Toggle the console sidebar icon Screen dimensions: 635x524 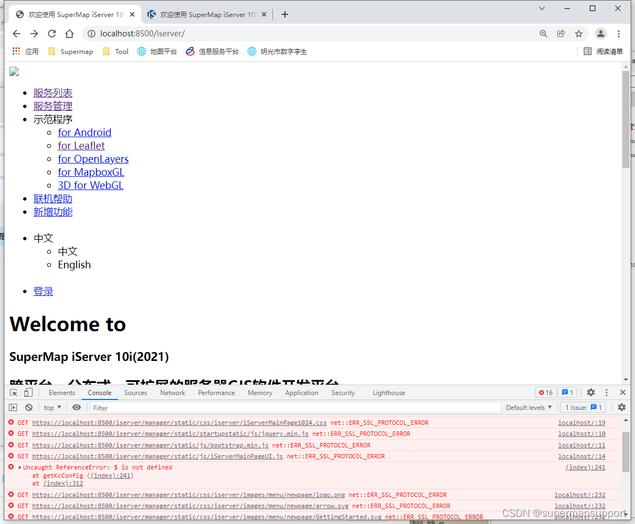tap(13, 408)
